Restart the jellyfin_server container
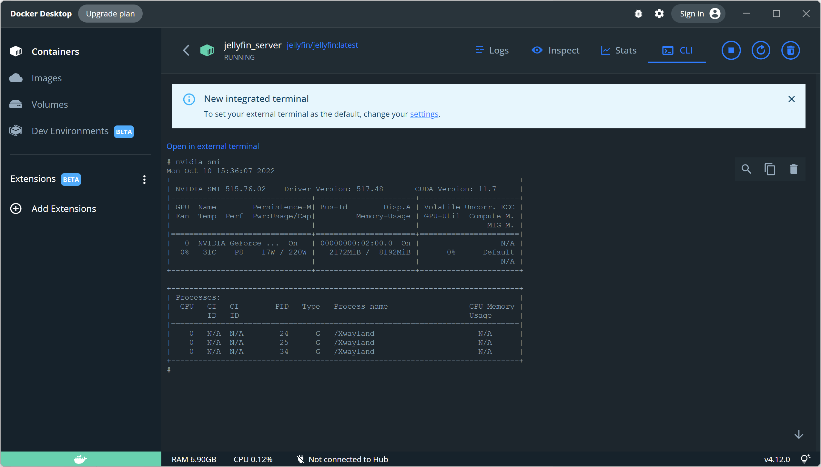Screen dimensions: 821x467 coord(761,50)
